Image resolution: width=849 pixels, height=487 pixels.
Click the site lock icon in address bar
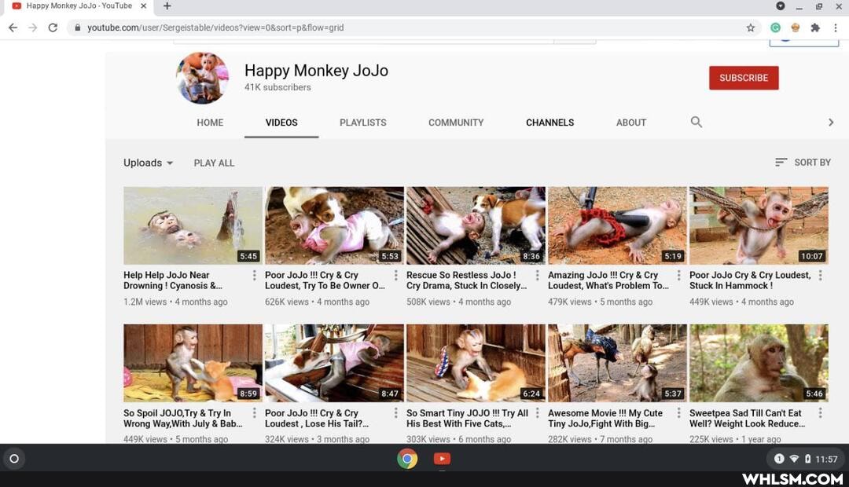(x=77, y=27)
